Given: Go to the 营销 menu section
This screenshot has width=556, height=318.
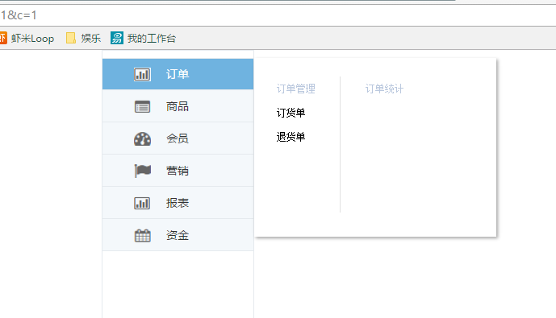Looking at the screenshot, I should click(178, 171).
